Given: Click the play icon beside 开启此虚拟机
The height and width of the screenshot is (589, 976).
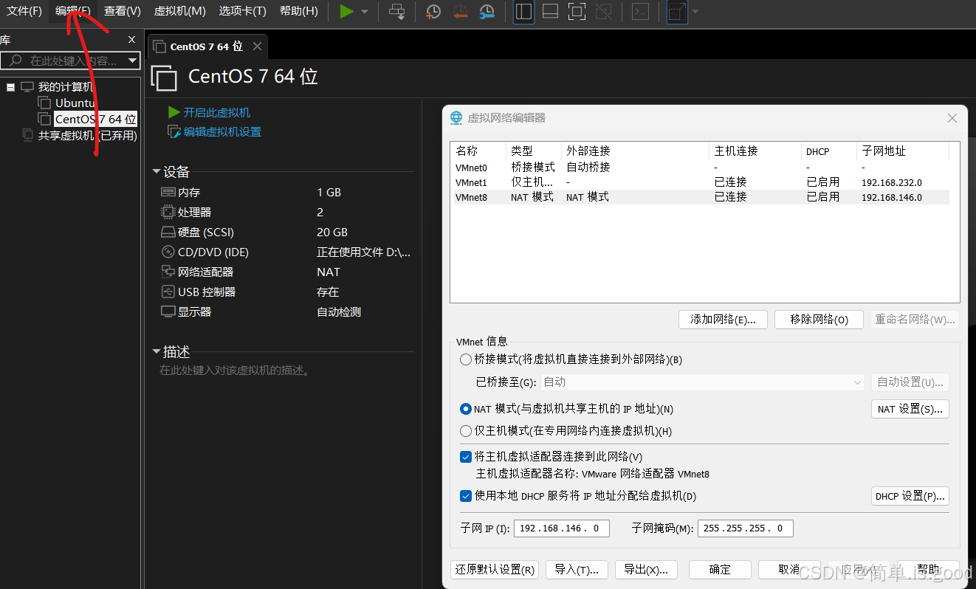Looking at the screenshot, I should click(174, 112).
